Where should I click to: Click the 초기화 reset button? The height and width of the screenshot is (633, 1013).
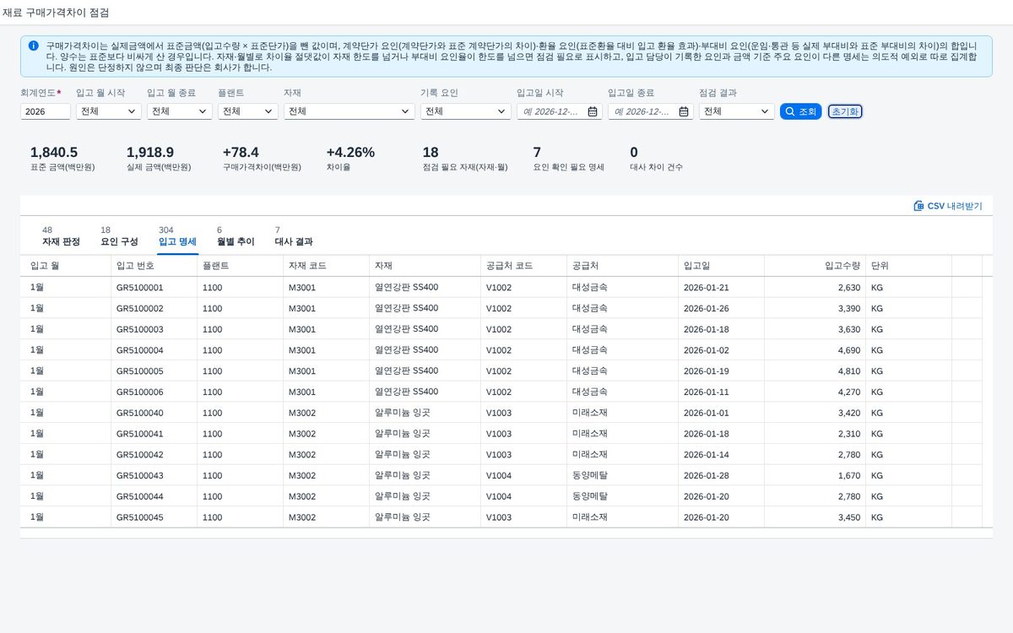pyautogui.click(x=845, y=111)
